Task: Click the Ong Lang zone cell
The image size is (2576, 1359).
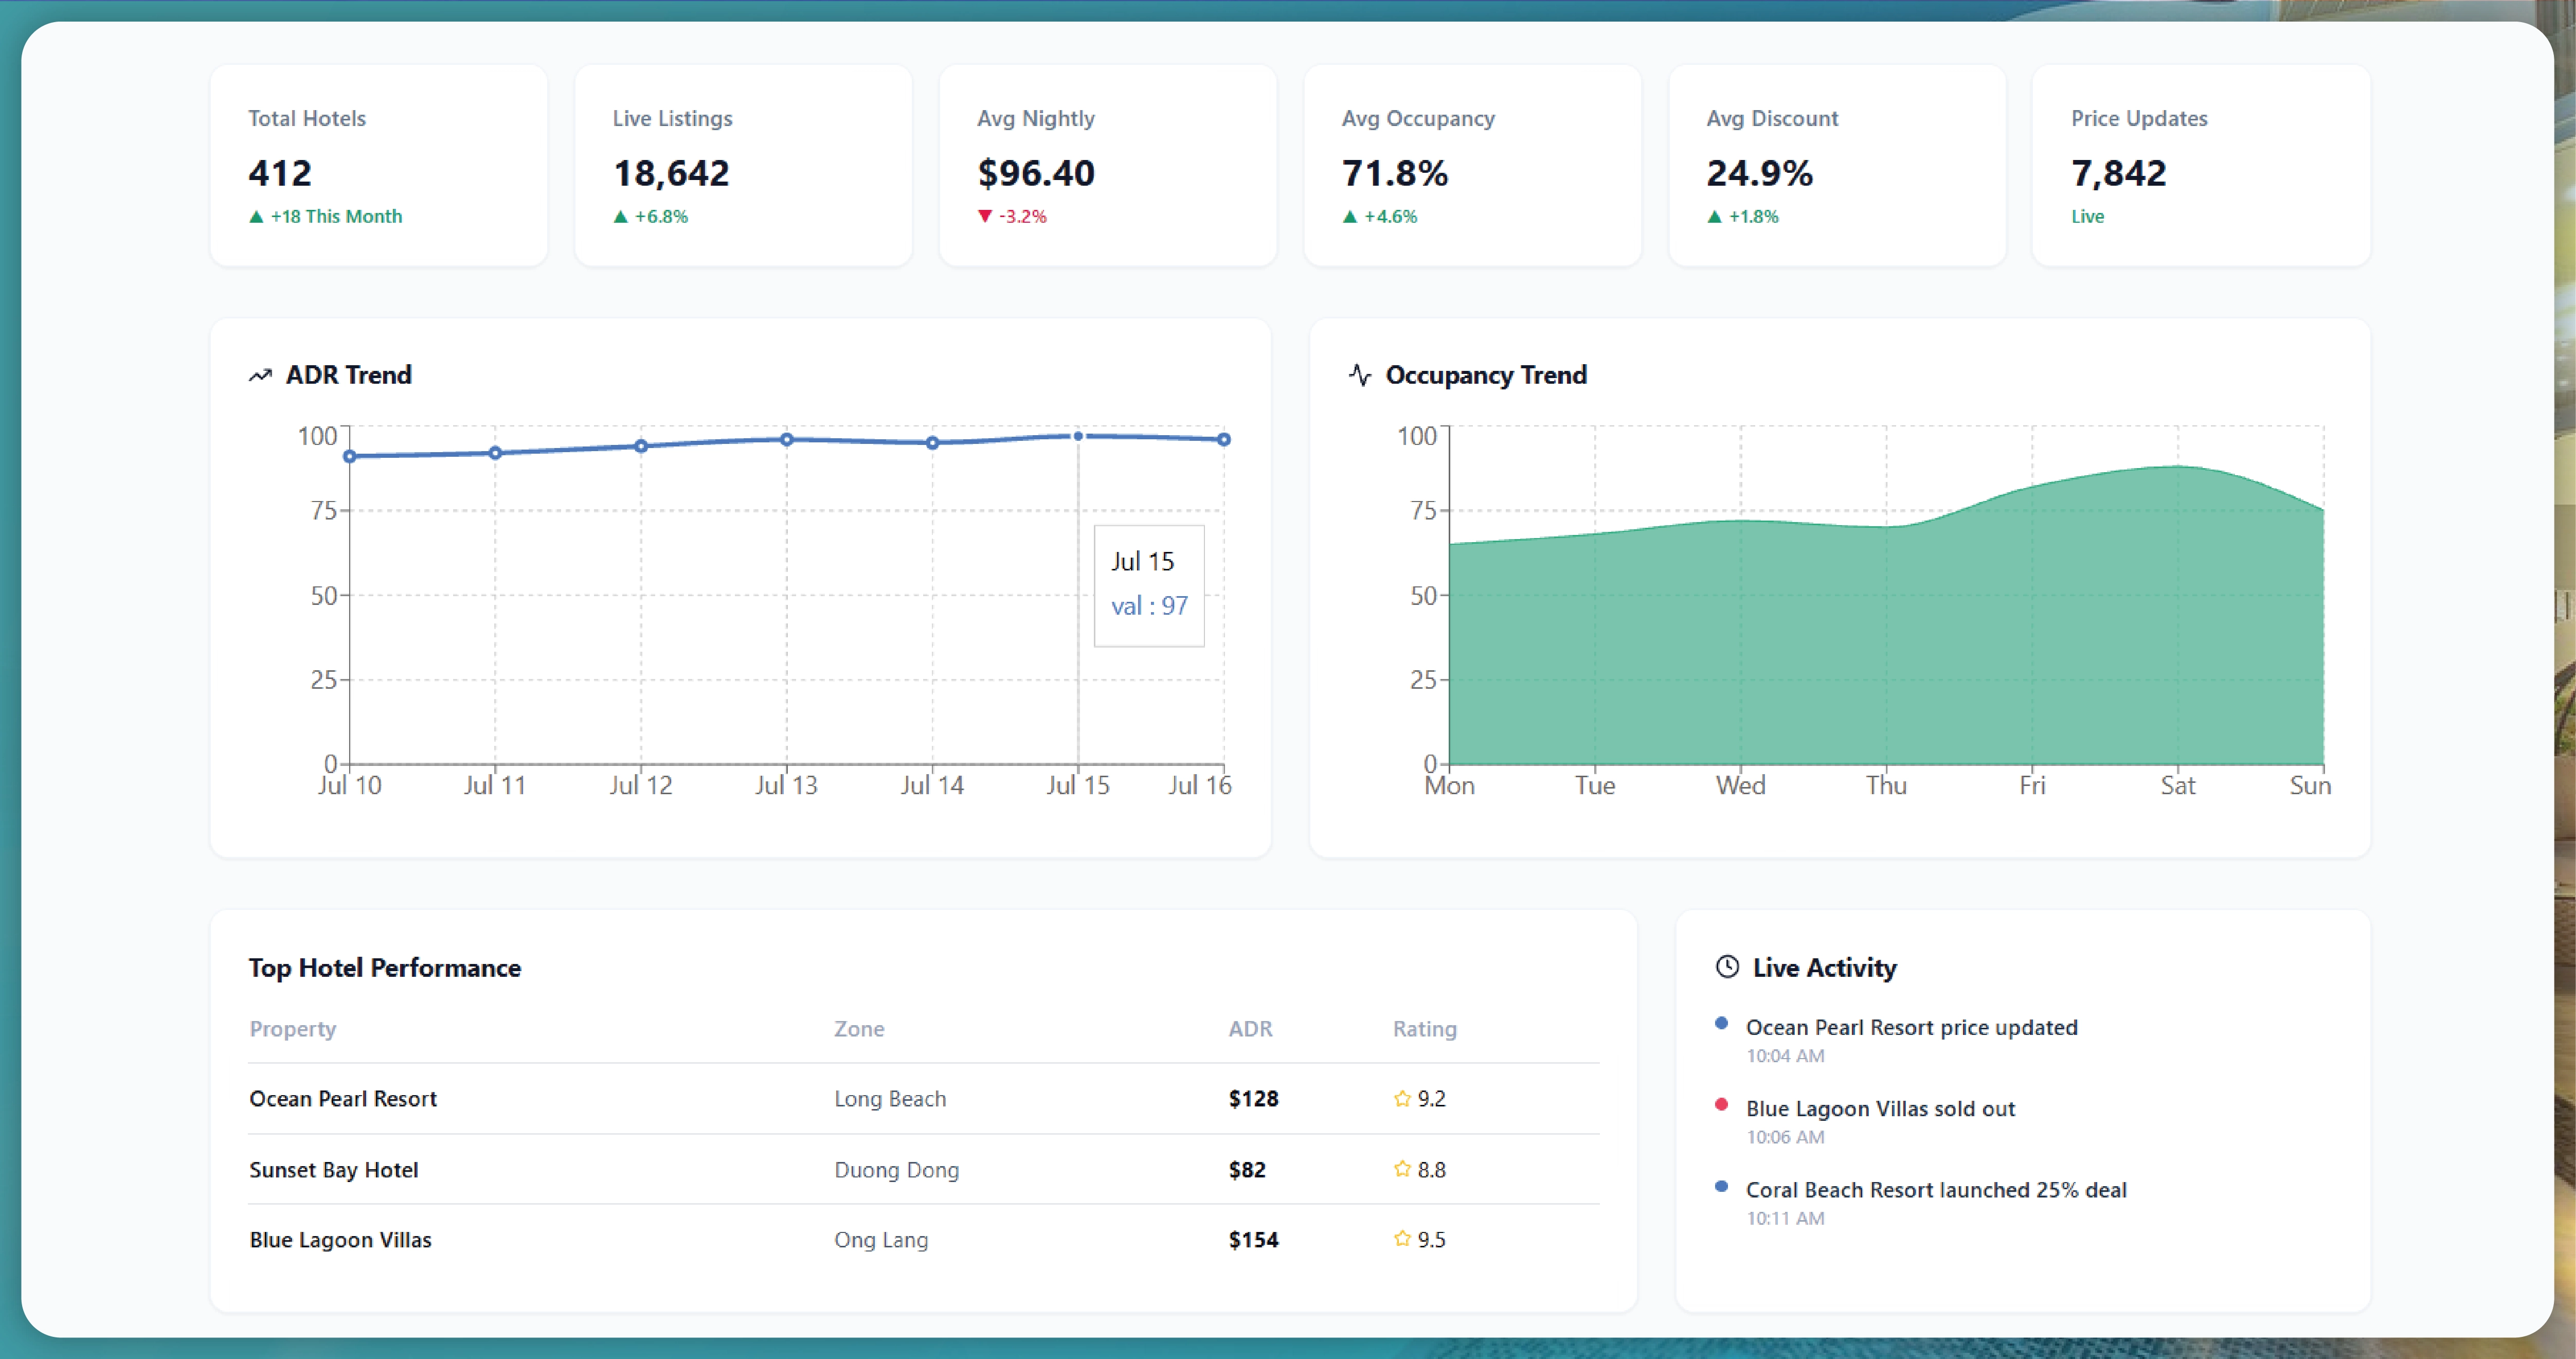Action: pos(881,1240)
